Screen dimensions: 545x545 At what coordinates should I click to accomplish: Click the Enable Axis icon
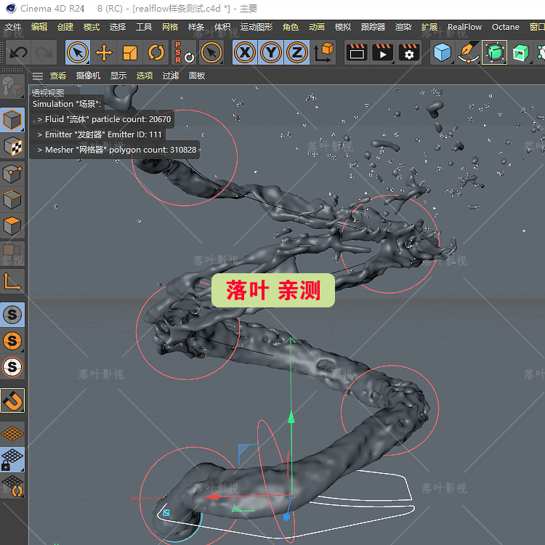pos(12,281)
